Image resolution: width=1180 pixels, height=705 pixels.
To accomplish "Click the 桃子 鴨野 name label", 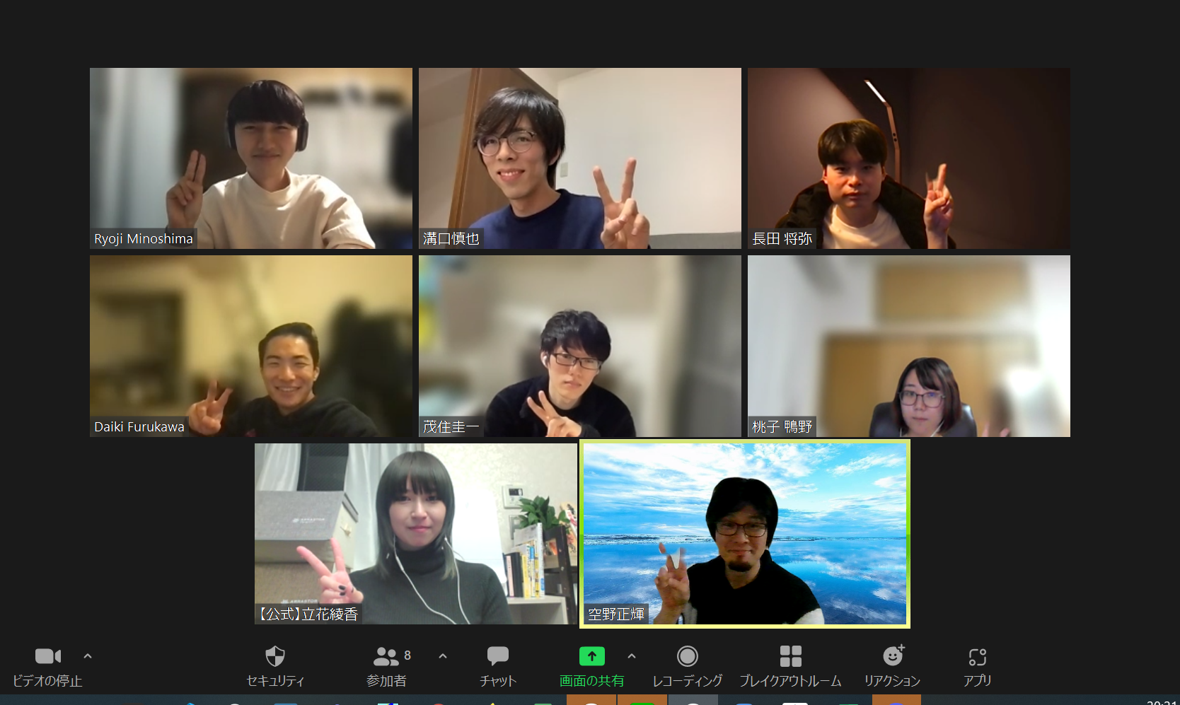I will pos(782,427).
